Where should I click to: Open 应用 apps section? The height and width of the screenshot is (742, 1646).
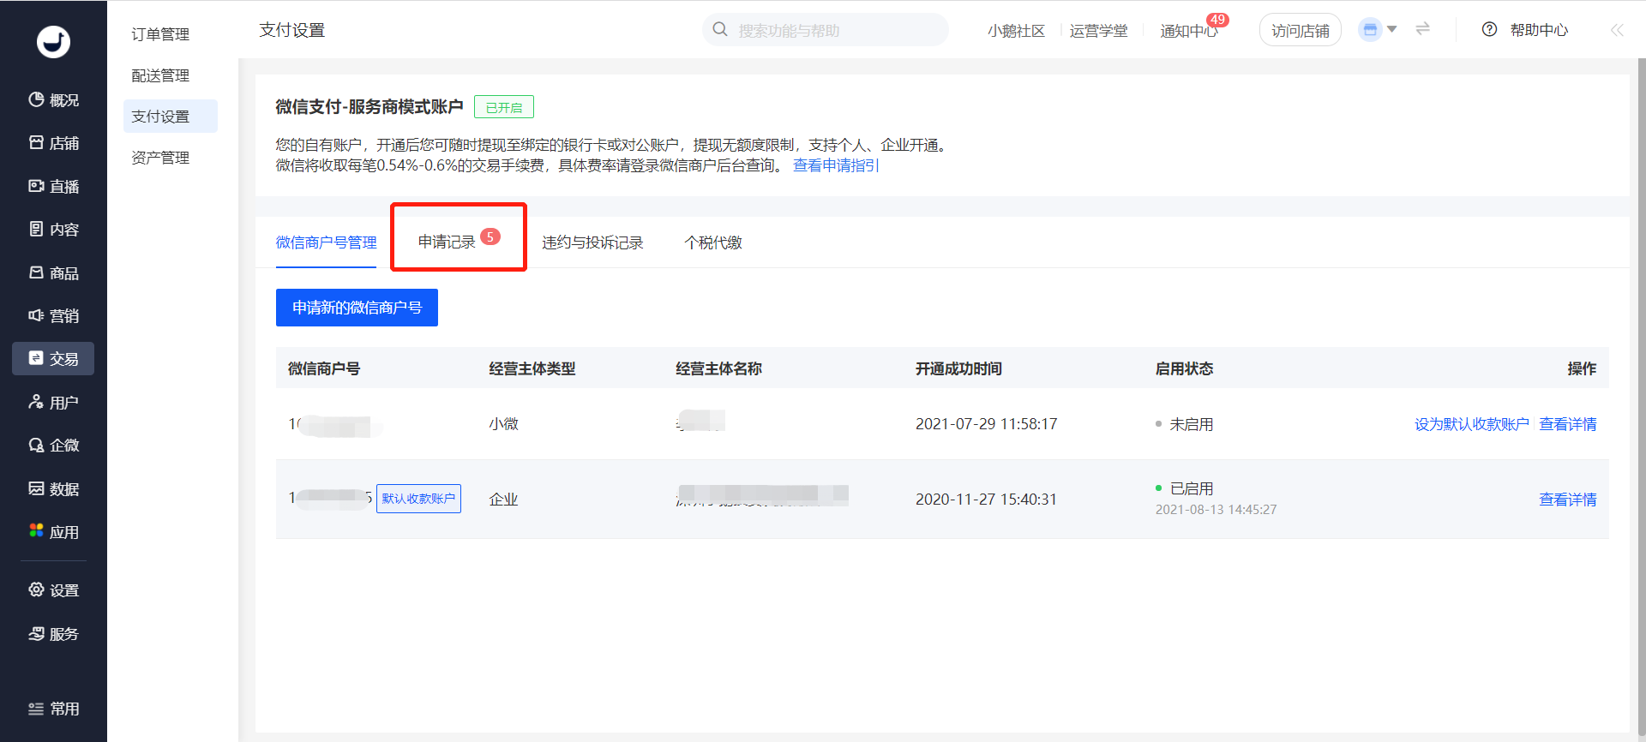tap(53, 531)
